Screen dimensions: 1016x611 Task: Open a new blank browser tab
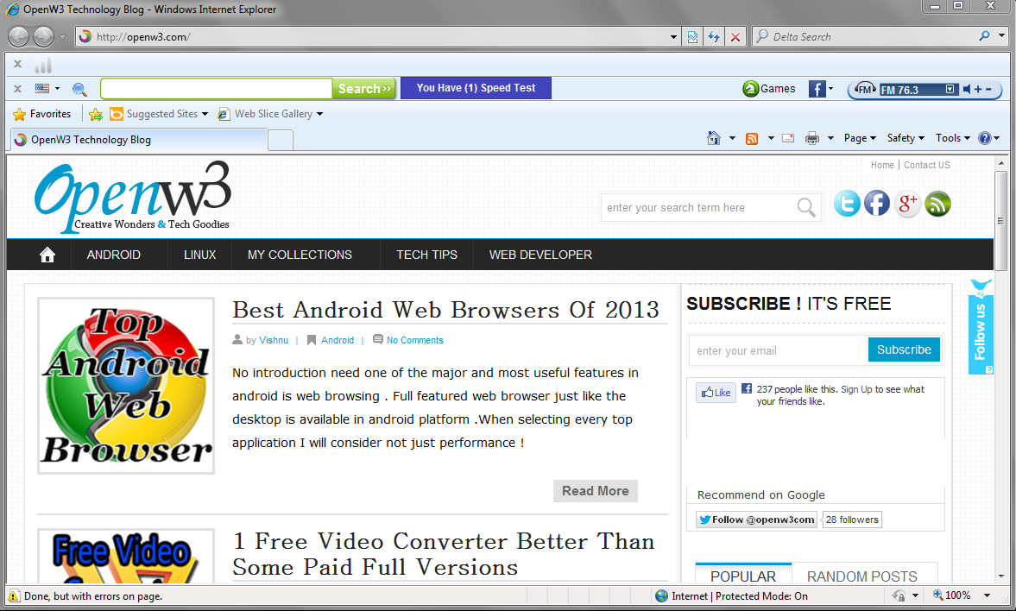pyautogui.click(x=281, y=140)
